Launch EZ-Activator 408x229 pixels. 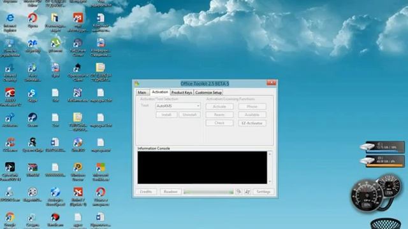252,123
